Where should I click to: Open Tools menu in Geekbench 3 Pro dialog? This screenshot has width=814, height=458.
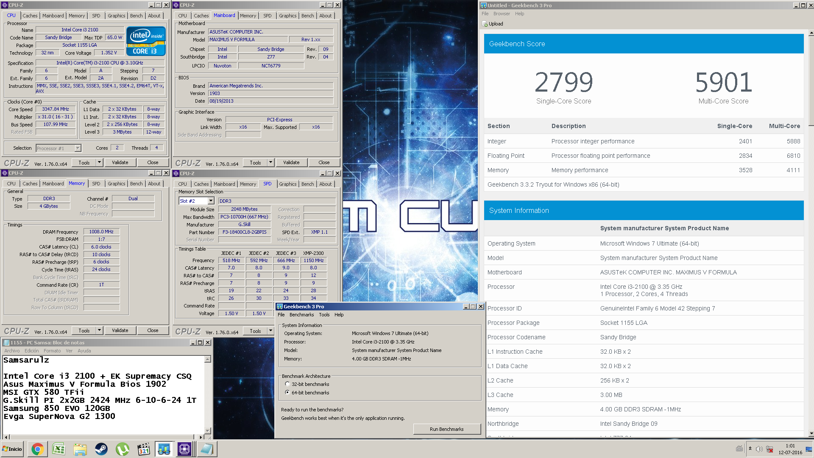324,315
